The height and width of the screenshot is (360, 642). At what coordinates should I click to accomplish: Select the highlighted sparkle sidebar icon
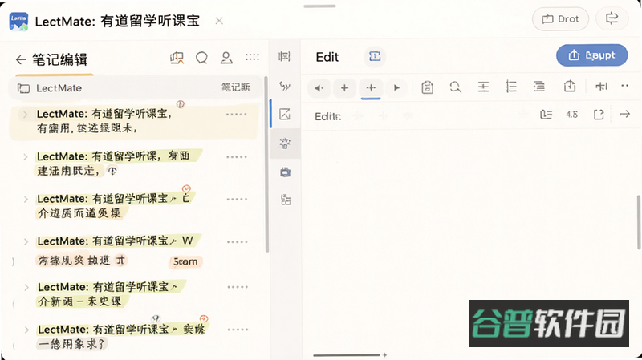click(285, 144)
